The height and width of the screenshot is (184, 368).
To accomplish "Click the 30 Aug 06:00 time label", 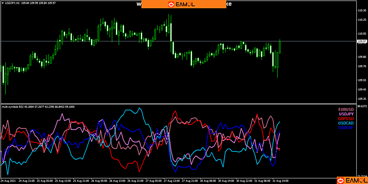I will click(209, 180).
